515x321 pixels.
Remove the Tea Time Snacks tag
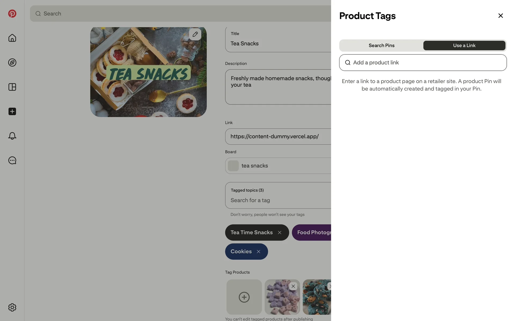(x=279, y=232)
